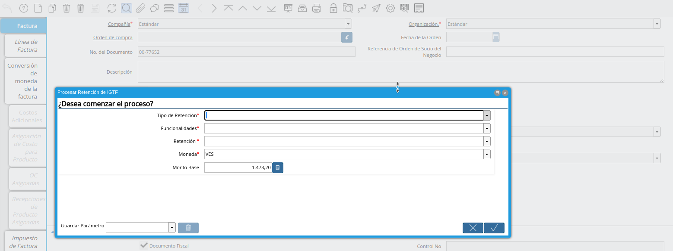Image resolution: width=673 pixels, height=251 pixels.
Task: Click the No. del Documento field
Action: point(247,52)
